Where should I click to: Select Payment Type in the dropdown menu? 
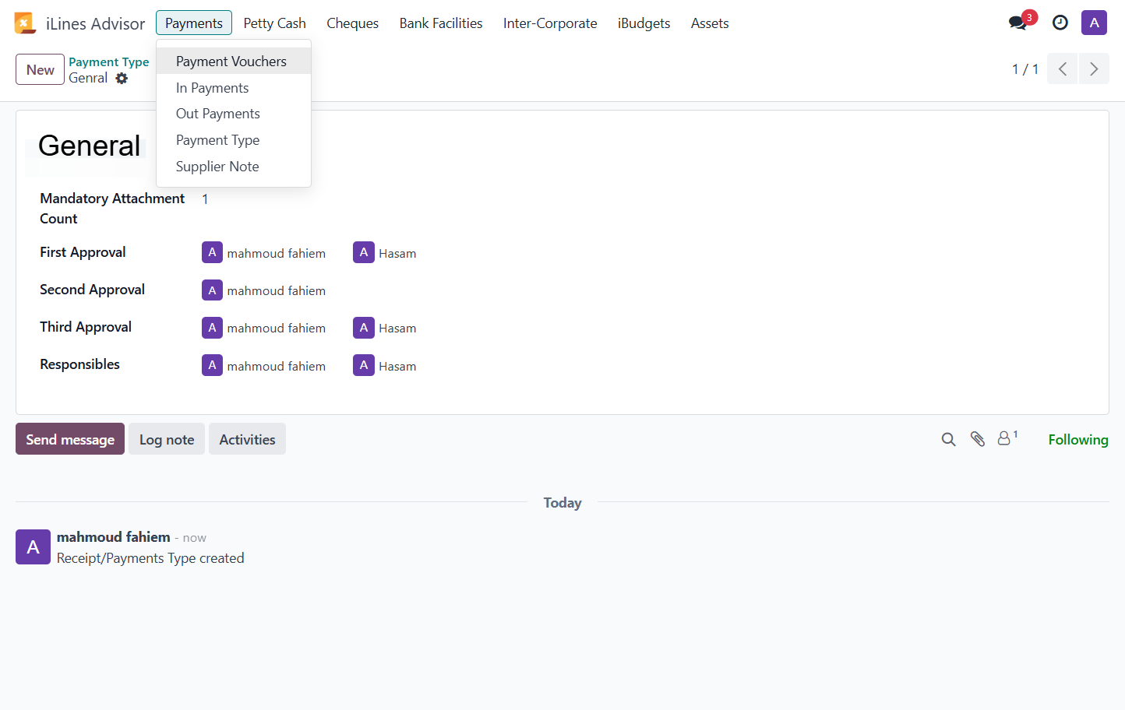point(234,140)
